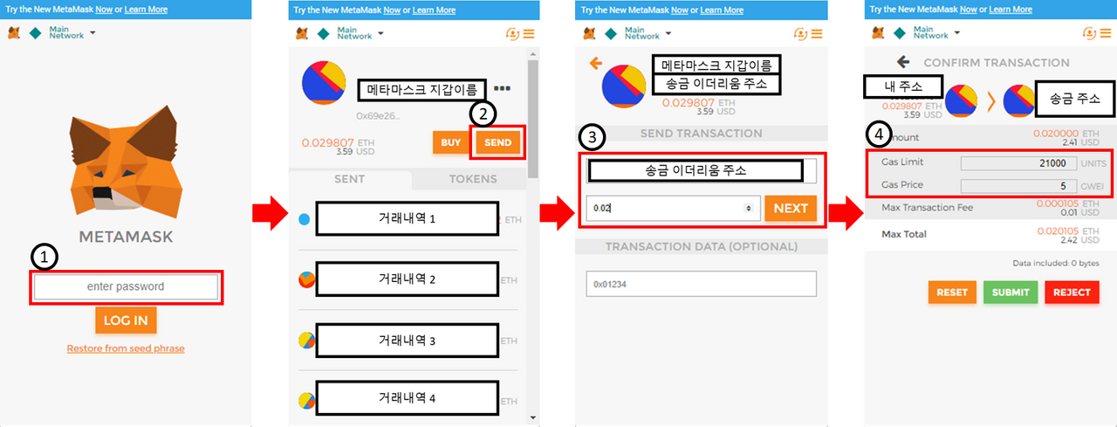Screen dimensions: 1117x427
Task: Click address text 0x69e26...
Action: pyautogui.click(x=379, y=115)
